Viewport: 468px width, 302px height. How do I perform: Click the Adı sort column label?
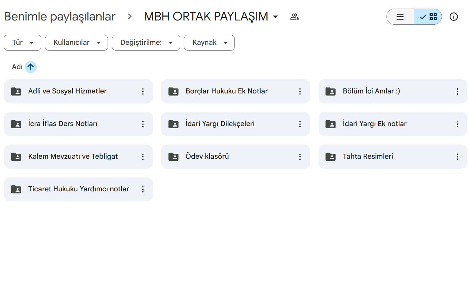[x=17, y=67]
